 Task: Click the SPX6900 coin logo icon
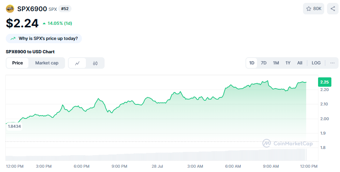(10, 9)
